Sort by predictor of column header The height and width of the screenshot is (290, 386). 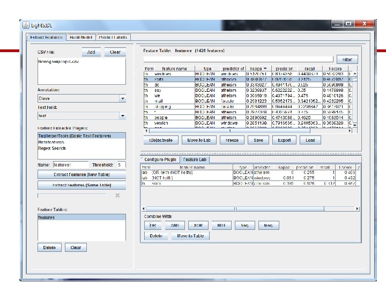point(233,69)
